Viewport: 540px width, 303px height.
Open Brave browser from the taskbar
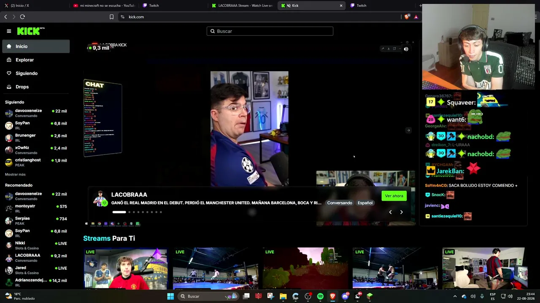[332, 296]
